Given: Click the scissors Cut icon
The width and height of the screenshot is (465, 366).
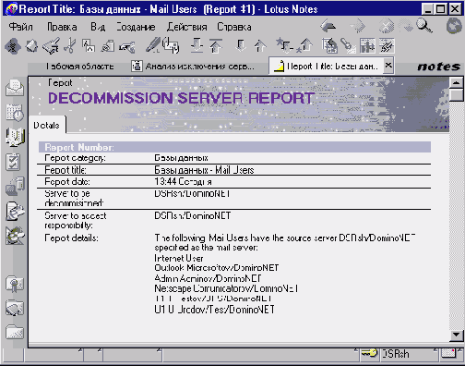Looking at the screenshot, I should click(x=70, y=46).
